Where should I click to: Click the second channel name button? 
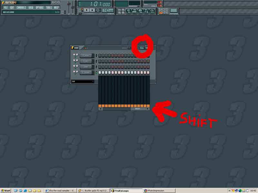87,61
